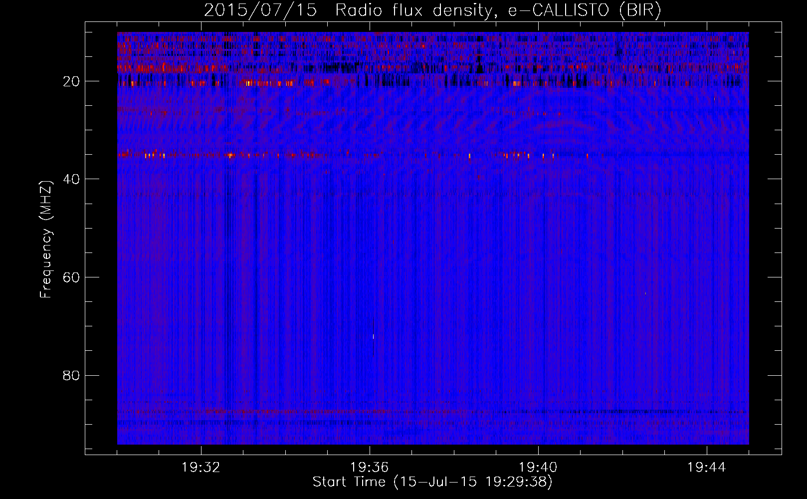Click the 80 MHz frequency tick label
This screenshot has width=807, height=499.
point(72,375)
